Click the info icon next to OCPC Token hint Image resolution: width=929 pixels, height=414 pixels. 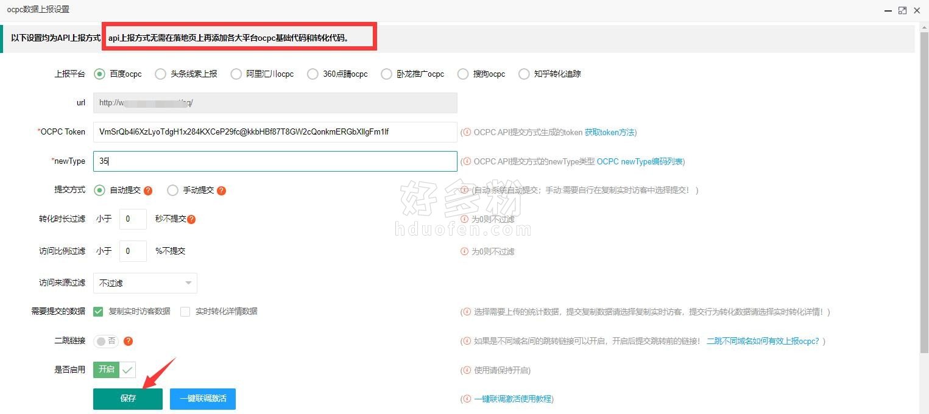coord(467,132)
